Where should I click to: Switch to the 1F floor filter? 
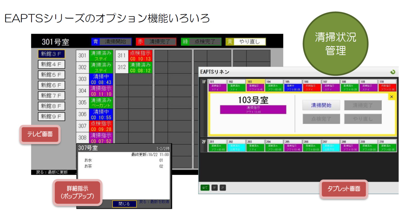(214, 188)
